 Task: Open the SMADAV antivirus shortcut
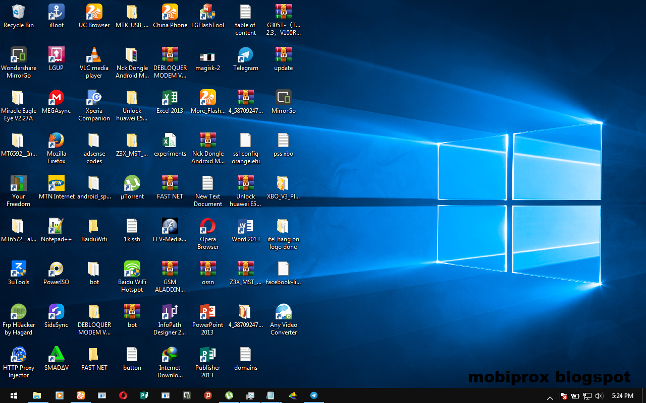56,355
